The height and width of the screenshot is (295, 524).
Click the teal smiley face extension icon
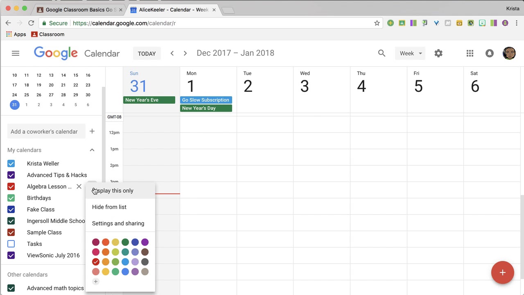(482, 23)
